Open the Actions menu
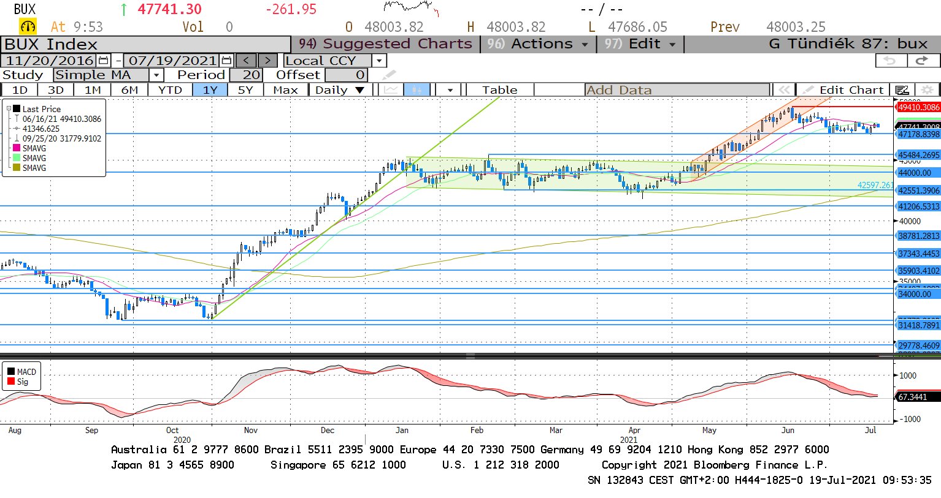941x498 pixels. pos(538,44)
